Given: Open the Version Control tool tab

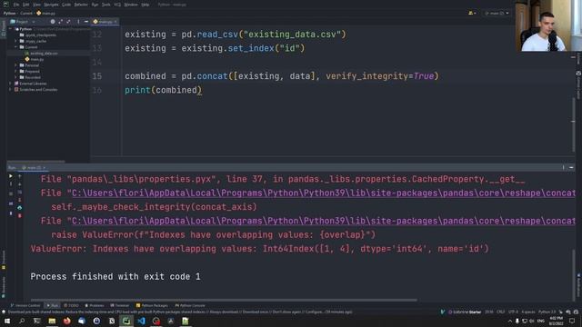Looking at the screenshot, I should pyautogui.click(x=25, y=305).
